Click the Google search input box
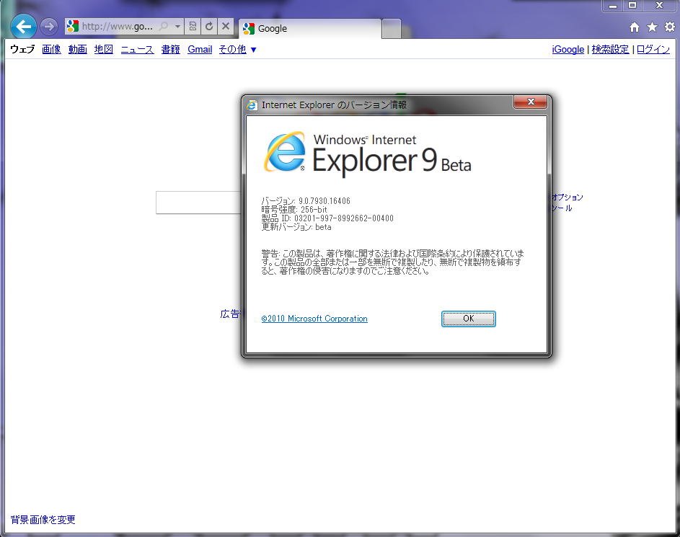This screenshot has height=537, width=680. tap(198, 203)
